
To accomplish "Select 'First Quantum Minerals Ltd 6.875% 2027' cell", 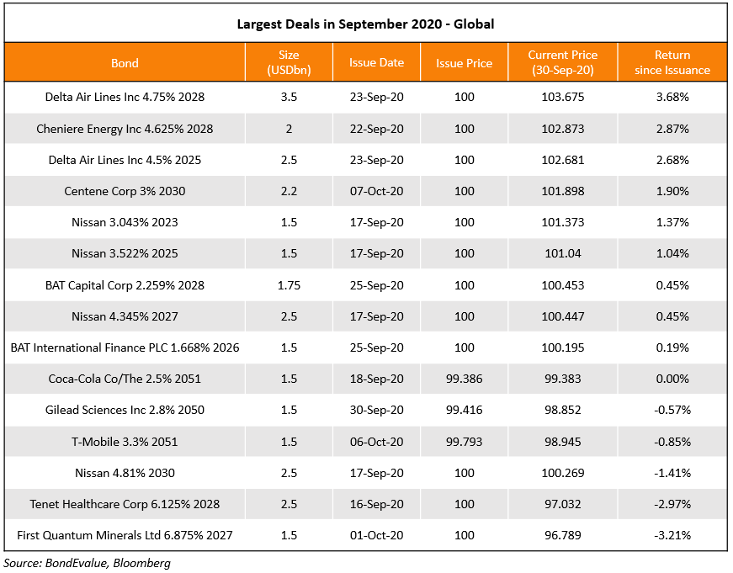I will [x=125, y=535].
